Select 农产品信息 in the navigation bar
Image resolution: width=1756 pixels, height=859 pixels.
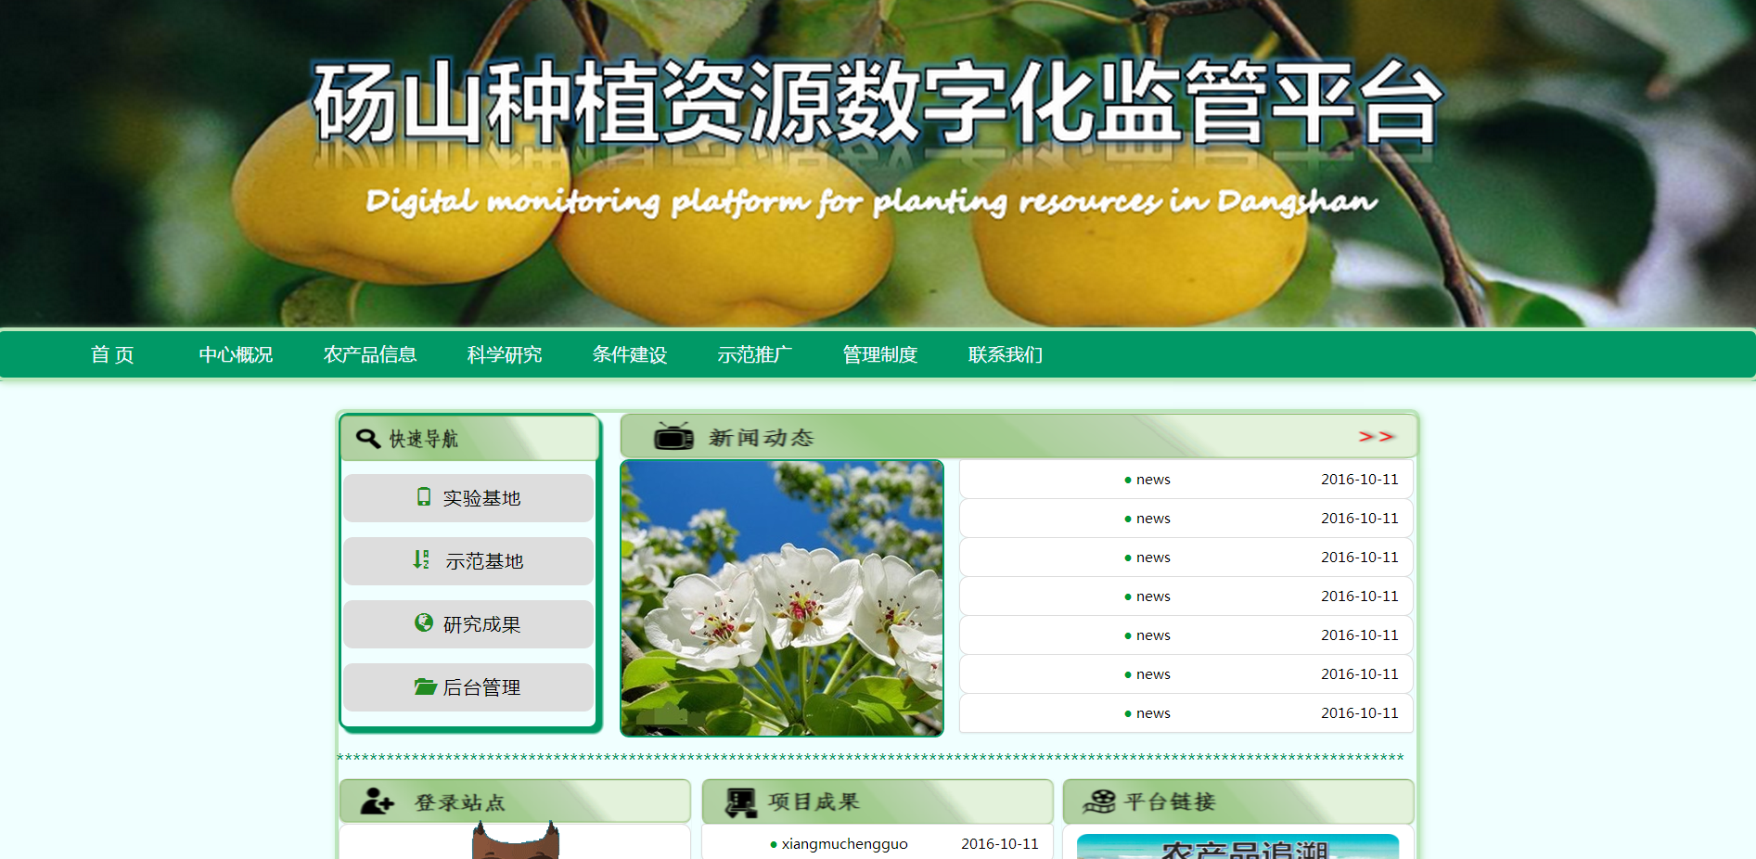pos(370,354)
